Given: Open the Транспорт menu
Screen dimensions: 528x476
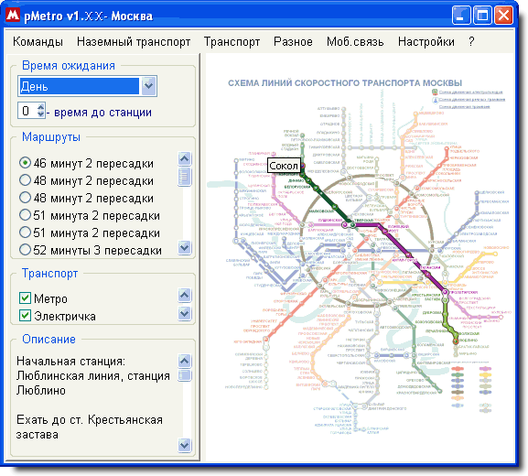Looking at the screenshot, I should 232,42.
